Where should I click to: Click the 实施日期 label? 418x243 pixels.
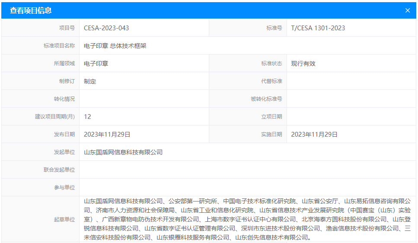(271, 134)
